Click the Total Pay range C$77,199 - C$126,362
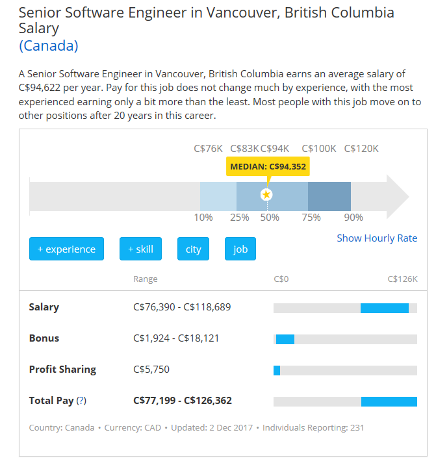436x465 pixels. pyautogui.click(x=183, y=401)
